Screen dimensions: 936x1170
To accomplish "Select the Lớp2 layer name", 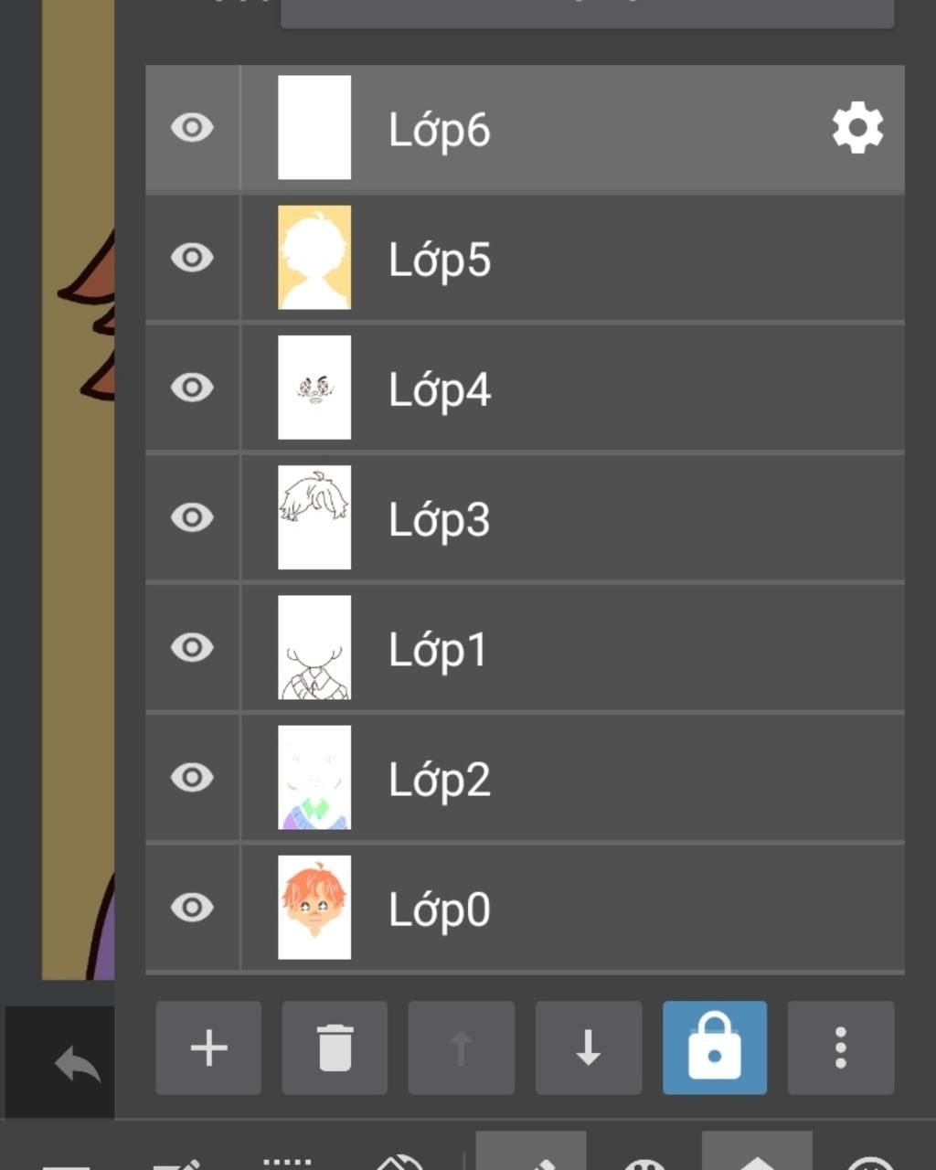I will click(440, 780).
